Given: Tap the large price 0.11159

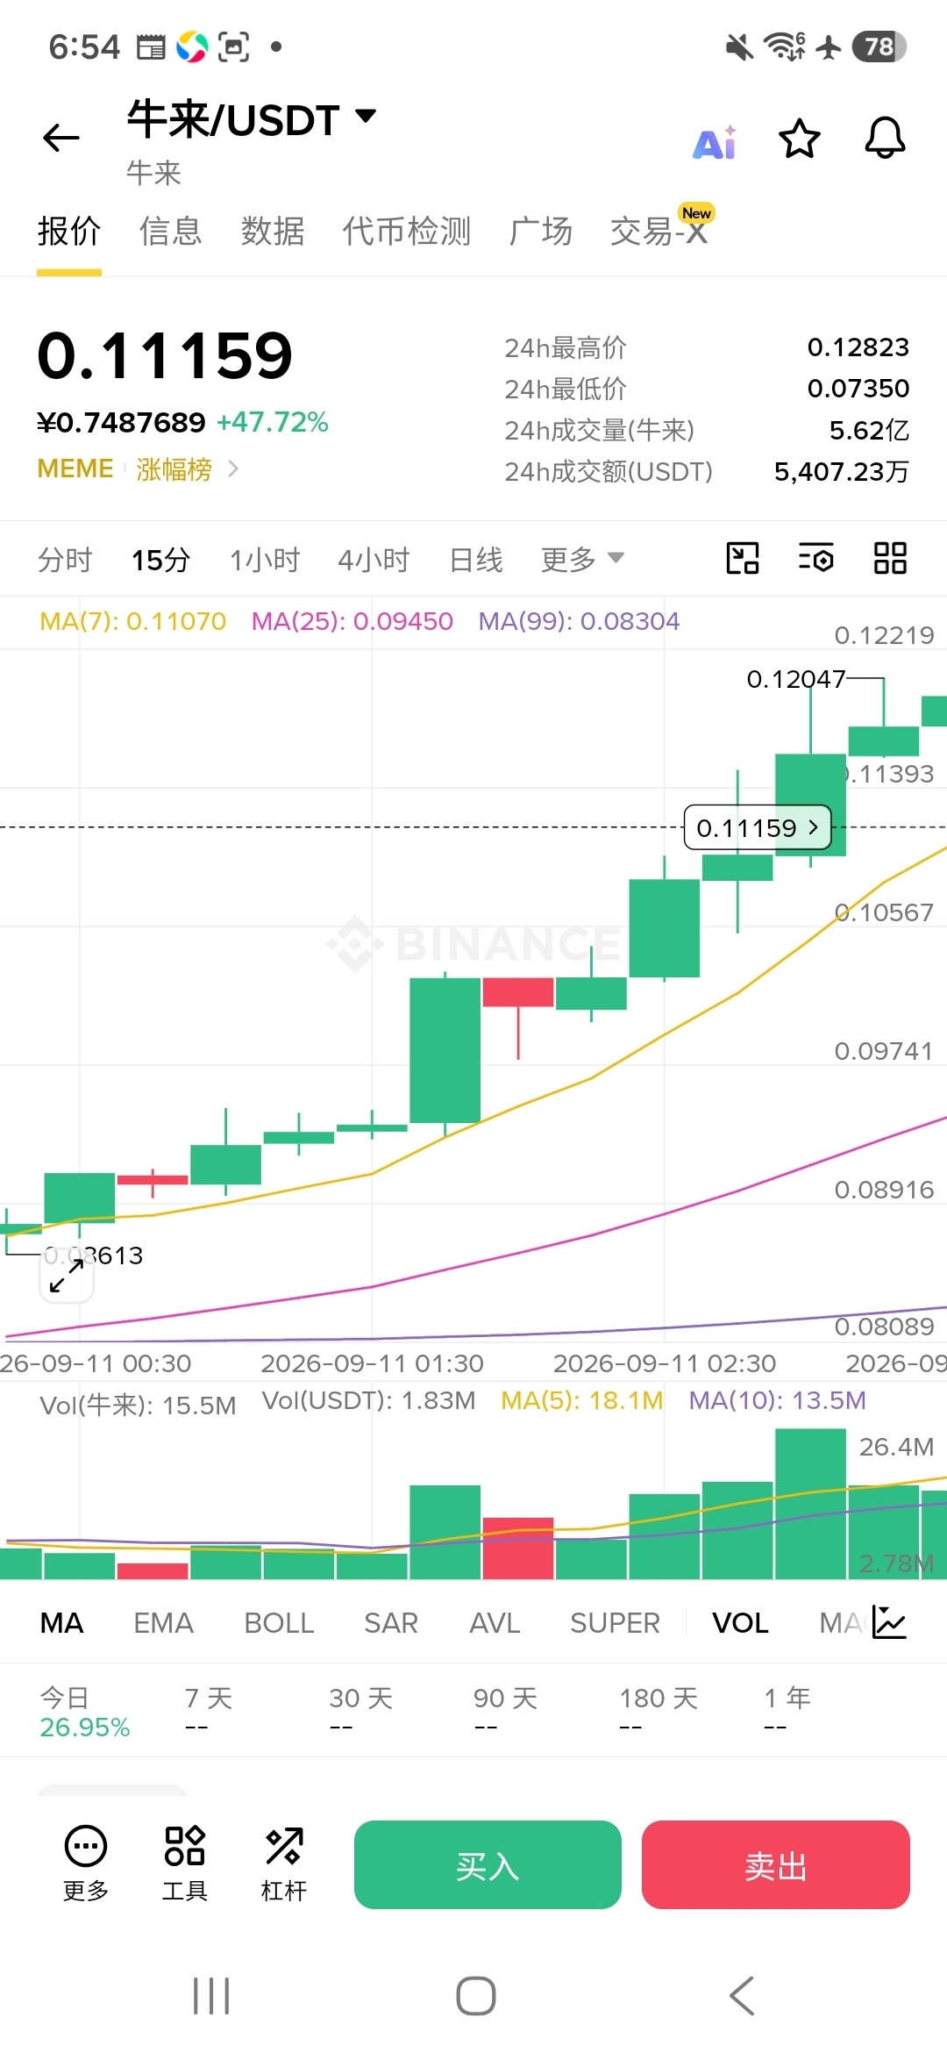Looking at the screenshot, I should click(x=165, y=355).
